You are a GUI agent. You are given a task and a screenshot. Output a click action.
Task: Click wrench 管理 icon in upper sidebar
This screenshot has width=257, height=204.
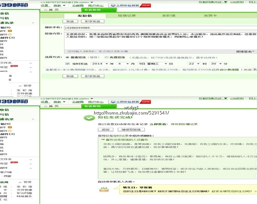[20, 86]
